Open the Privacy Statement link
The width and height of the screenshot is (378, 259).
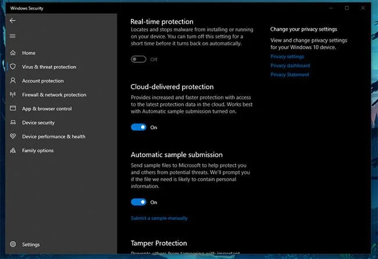290,74
